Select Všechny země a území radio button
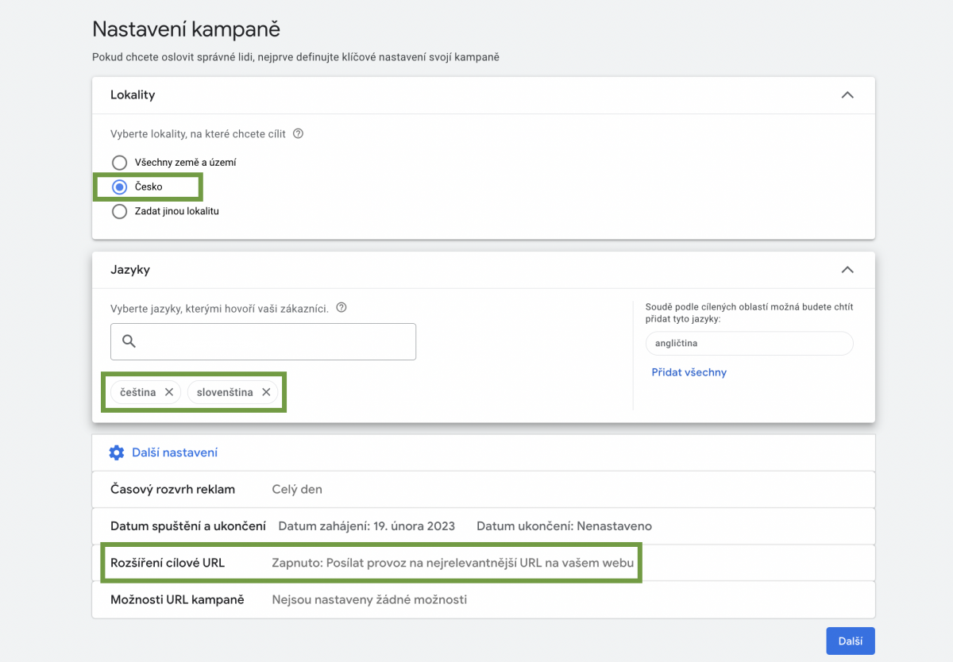 pyautogui.click(x=119, y=163)
